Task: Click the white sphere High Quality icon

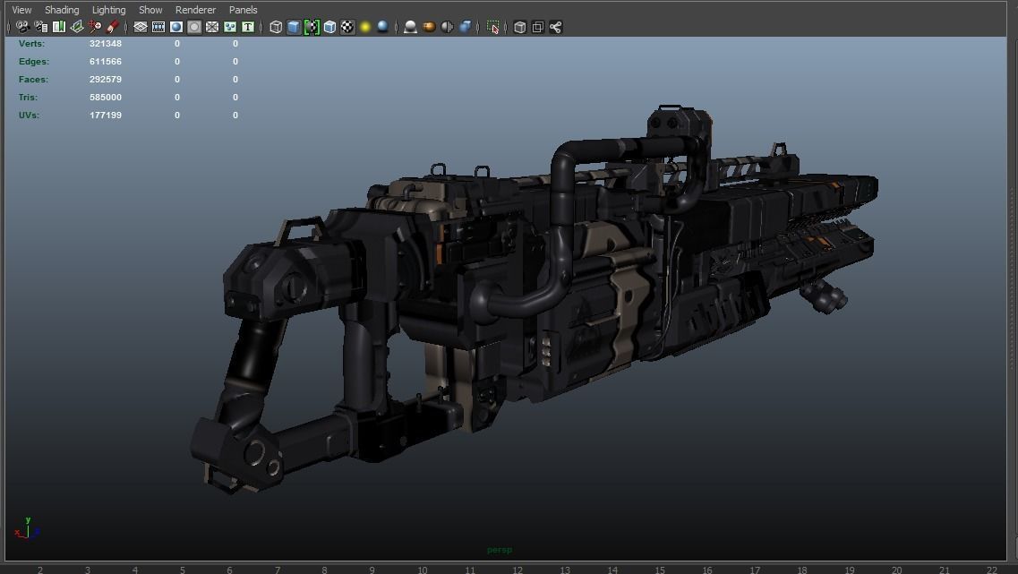Action: pyautogui.click(x=410, y=27)
